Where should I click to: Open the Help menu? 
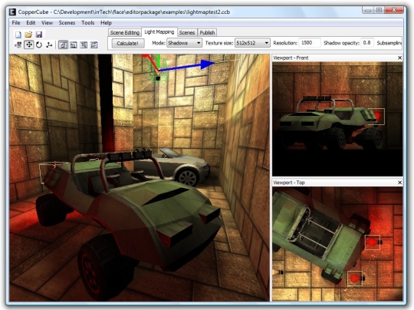click(x=106, y=23)
